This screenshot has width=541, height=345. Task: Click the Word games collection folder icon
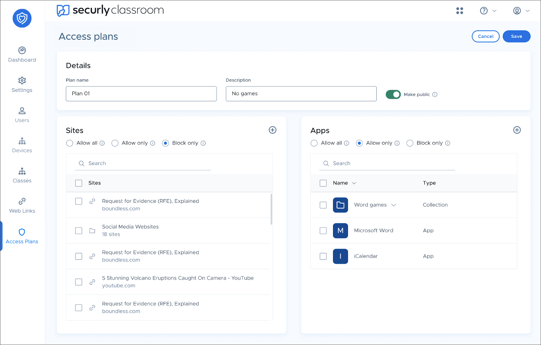click(340, 205)
